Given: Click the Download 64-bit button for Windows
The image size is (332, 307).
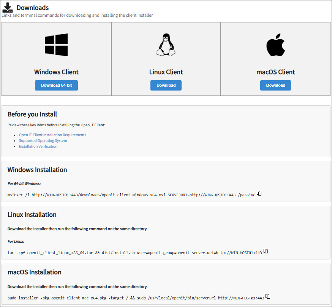Looking at the screenshot, I should [x=56, y=85].
